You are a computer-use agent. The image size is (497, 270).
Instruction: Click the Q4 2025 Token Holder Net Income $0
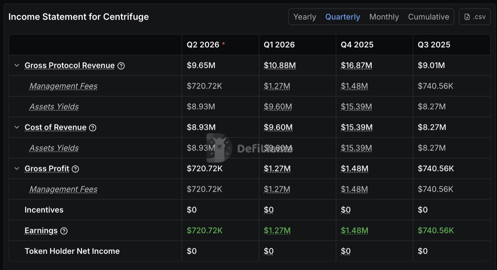pyautogui.click(x=346, y=251)
